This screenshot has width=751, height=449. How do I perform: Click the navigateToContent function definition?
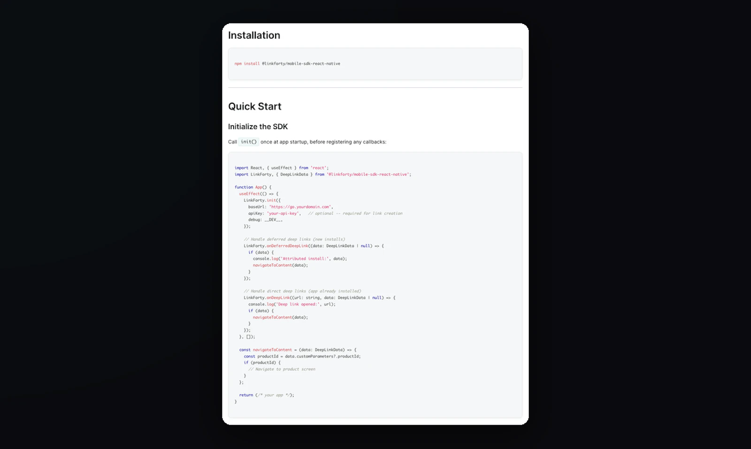click(x=271, y=350)
